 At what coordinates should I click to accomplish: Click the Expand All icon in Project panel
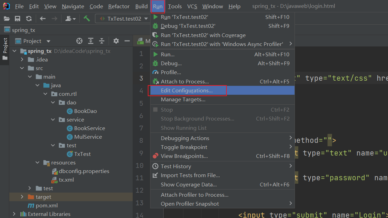pos(91,41)
